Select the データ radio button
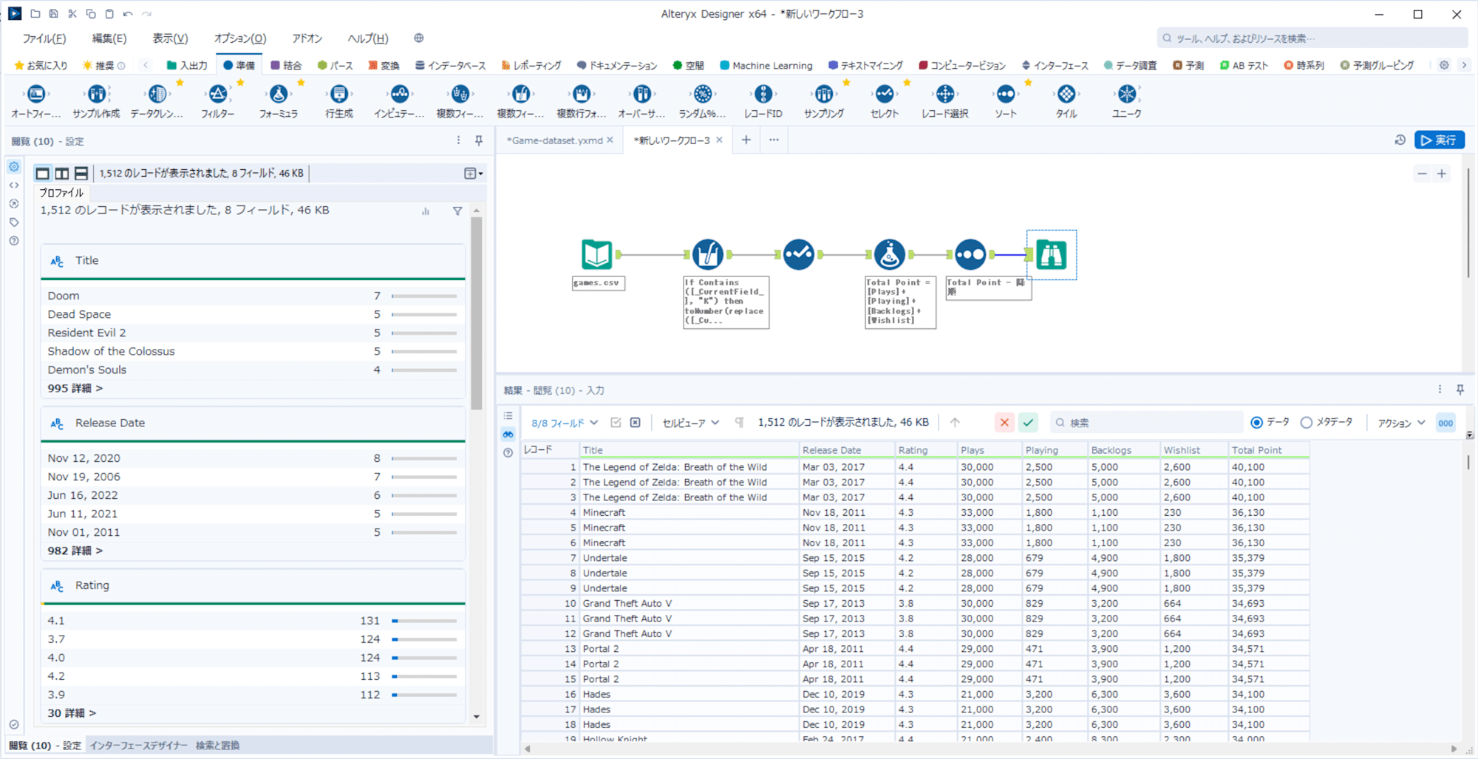 tap(1256, 423)
